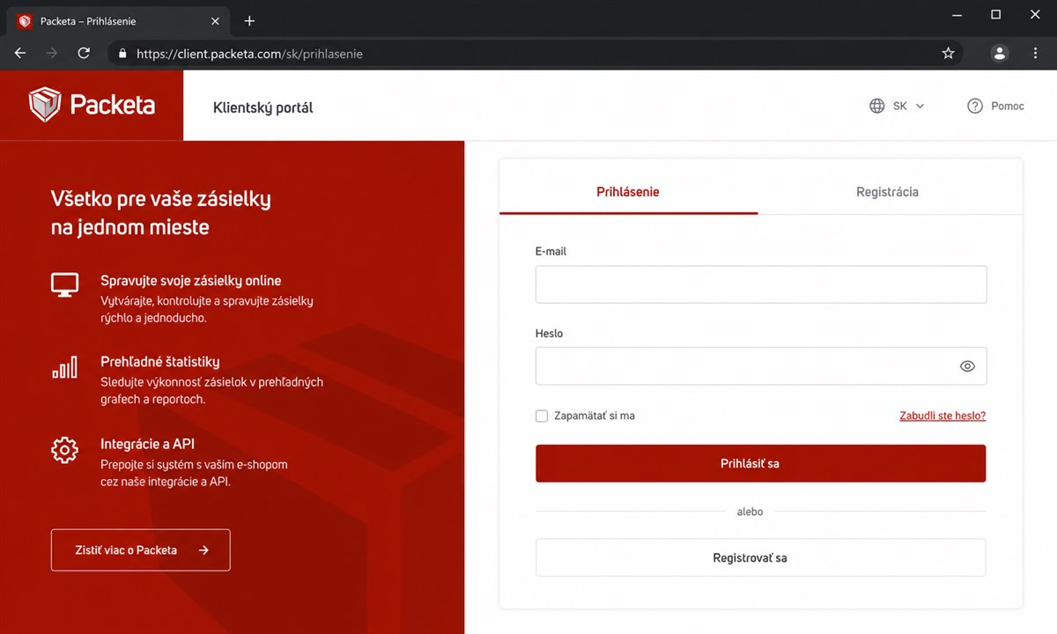Viewport: 1057px width, 634px height.
Task: Click the Prihlásiť sa button
Action: click(760, 463)
